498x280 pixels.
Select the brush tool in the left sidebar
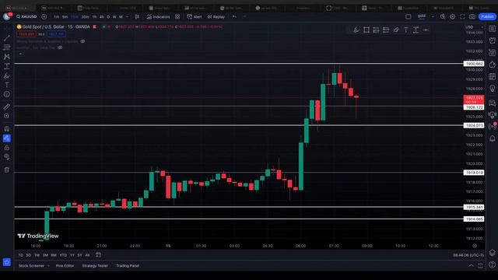7,75
